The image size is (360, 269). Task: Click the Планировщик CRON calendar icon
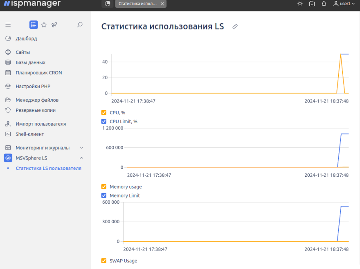pos(7,73)
